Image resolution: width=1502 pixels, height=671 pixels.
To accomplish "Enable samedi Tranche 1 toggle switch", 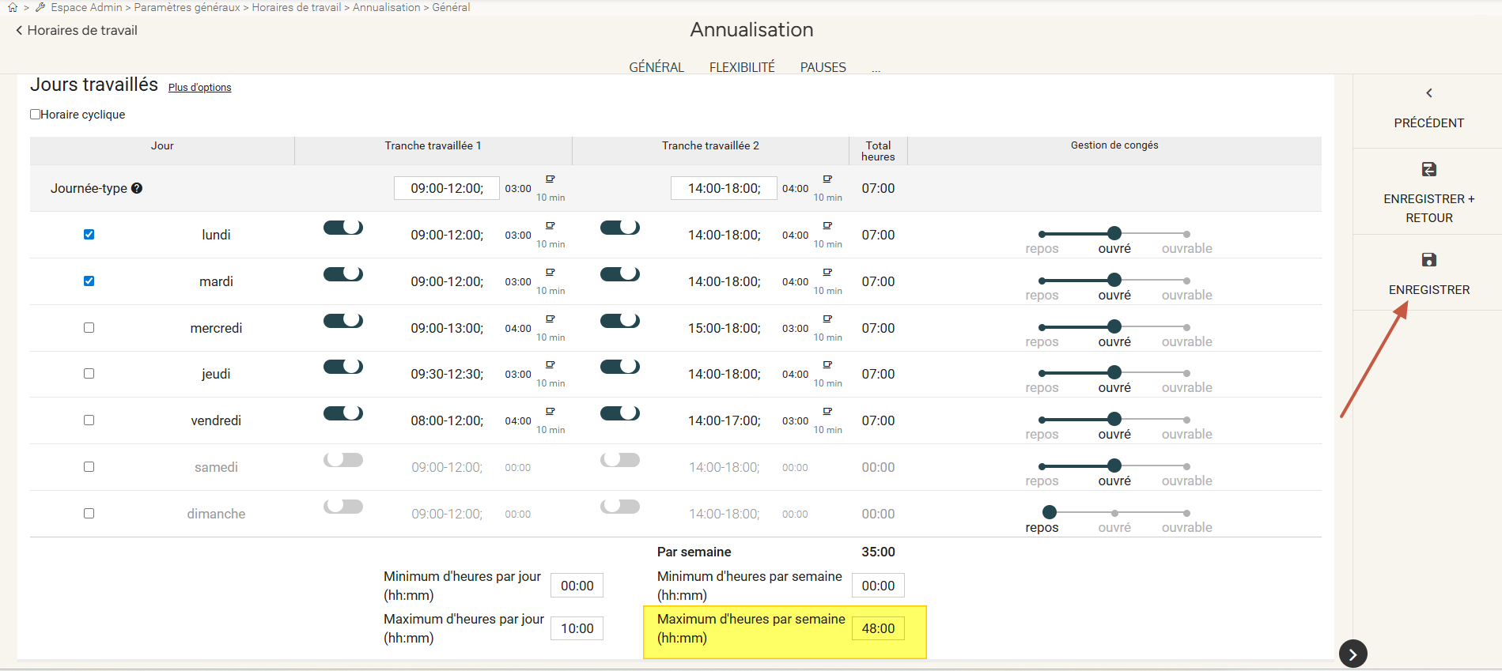I will (343, 460).
